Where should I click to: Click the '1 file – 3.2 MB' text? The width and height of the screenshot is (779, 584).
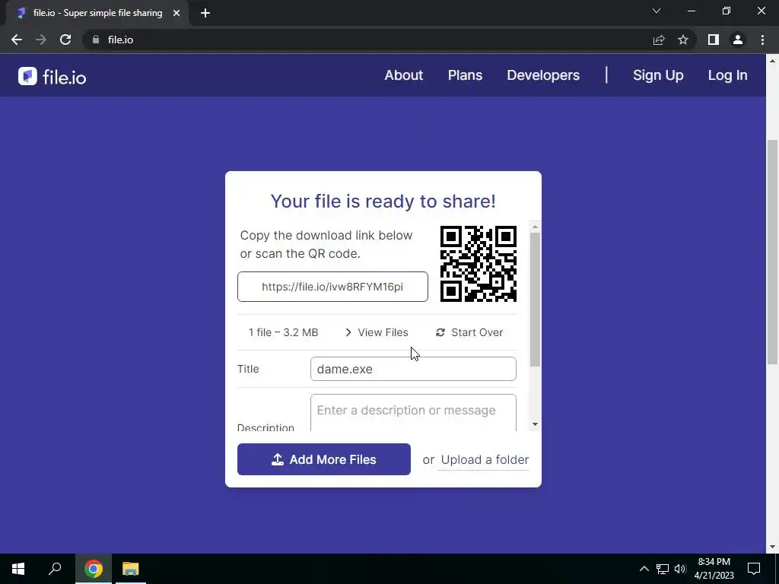click(283, 332)
